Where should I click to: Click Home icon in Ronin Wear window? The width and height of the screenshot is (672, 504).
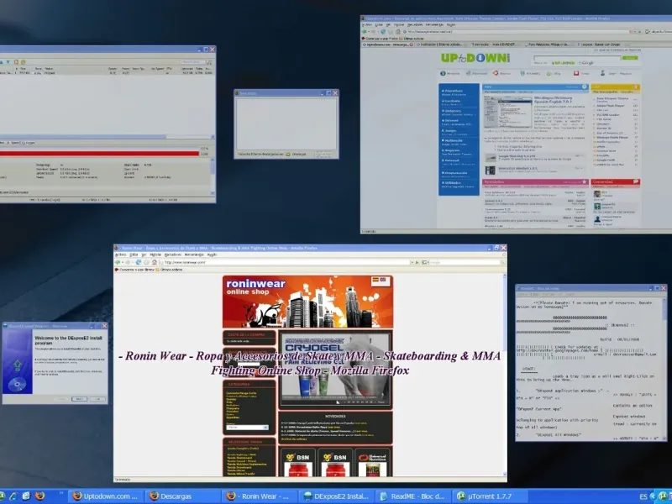[x=155, y=262]
